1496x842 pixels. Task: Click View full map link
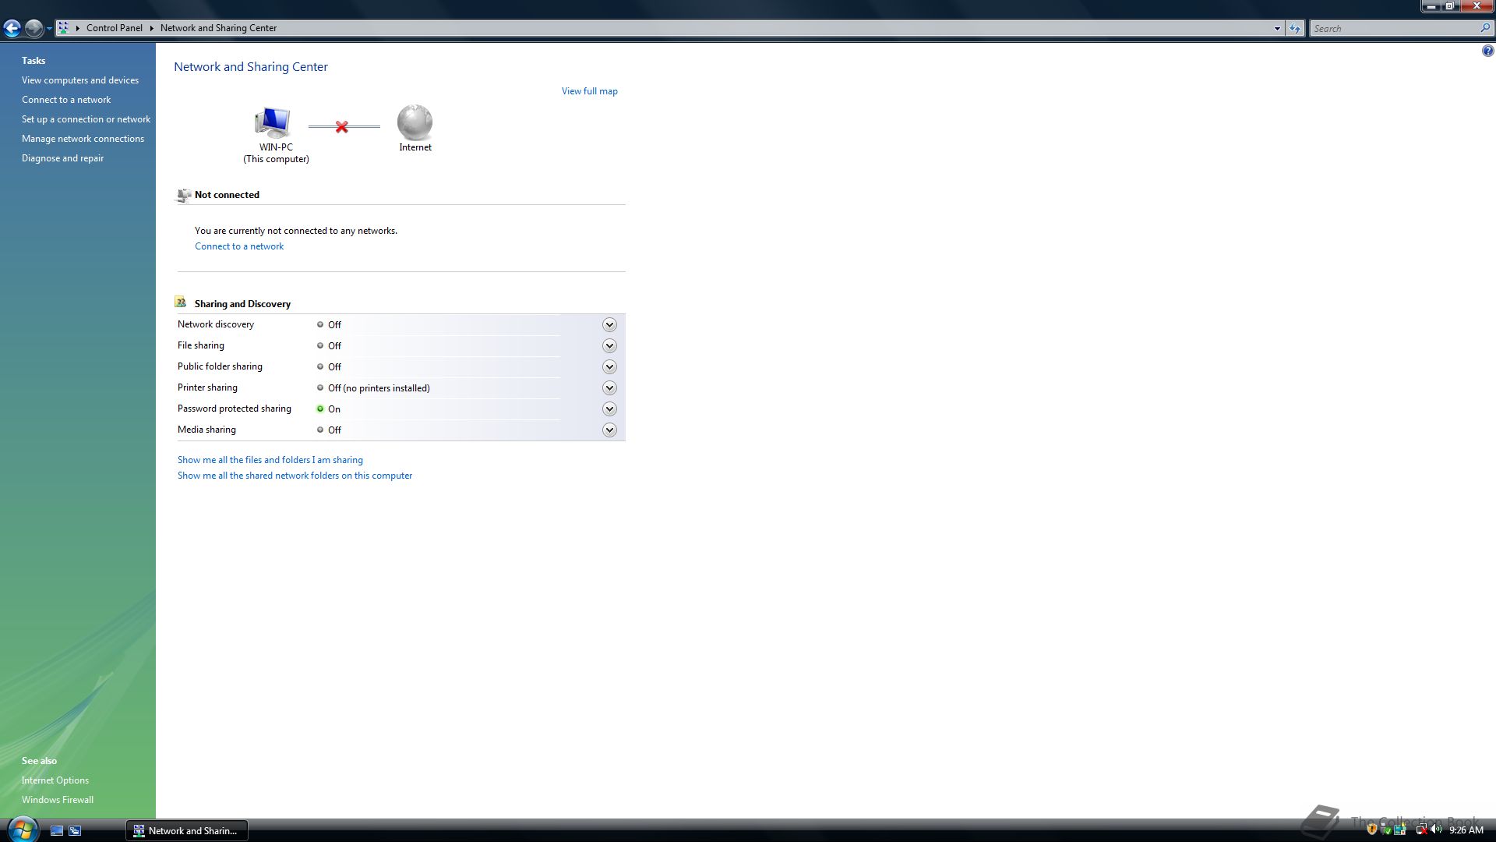coord(590,91)
